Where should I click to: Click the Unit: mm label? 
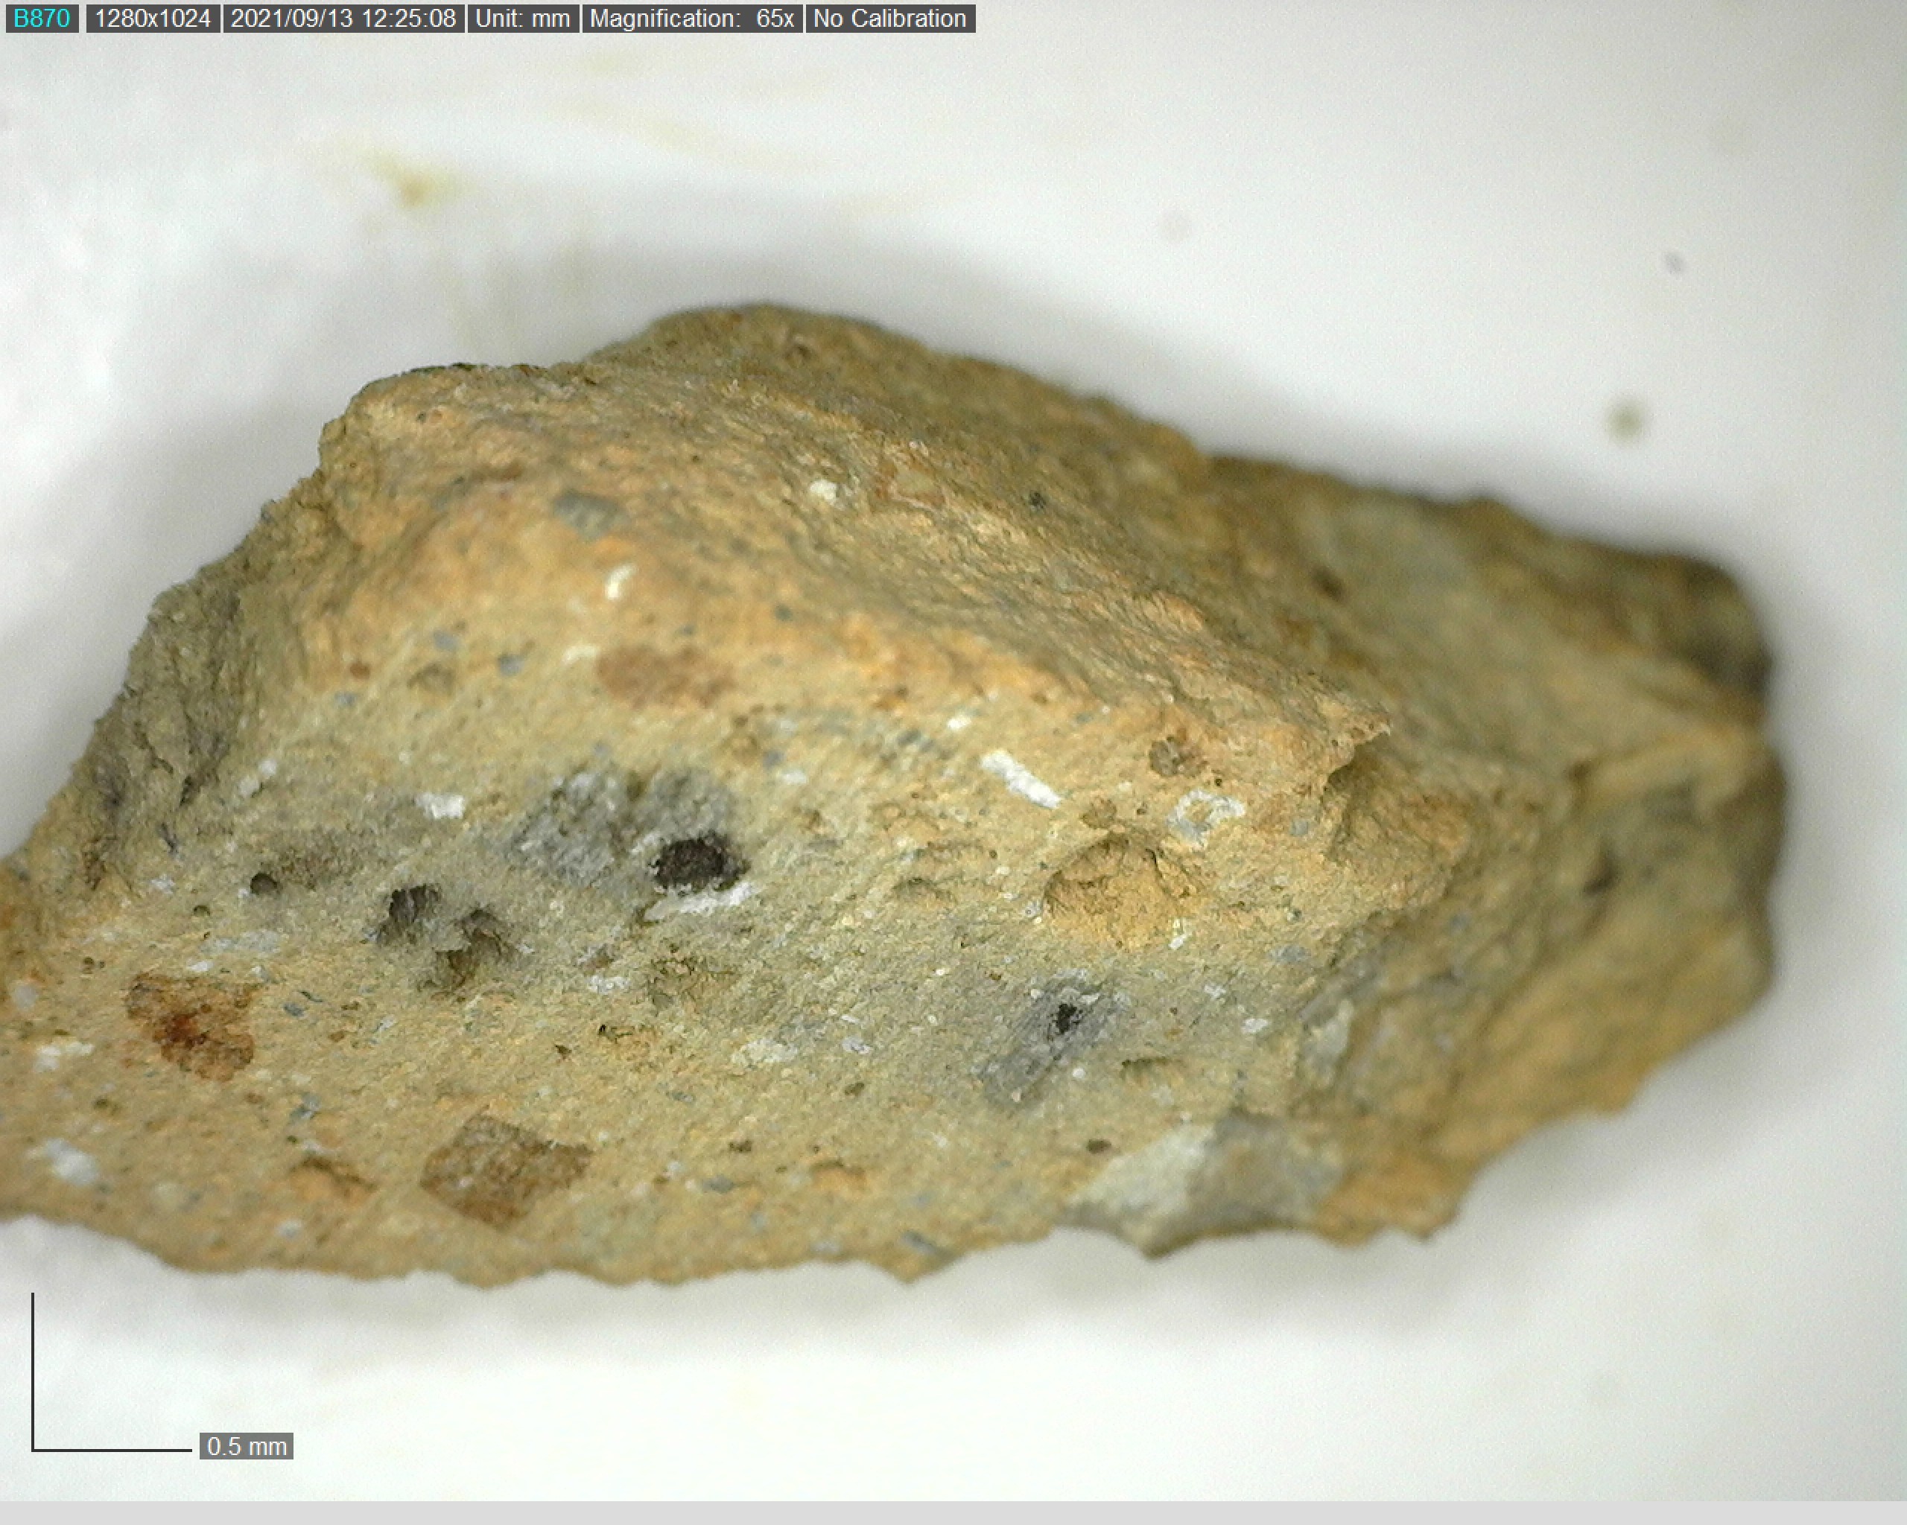523,19
